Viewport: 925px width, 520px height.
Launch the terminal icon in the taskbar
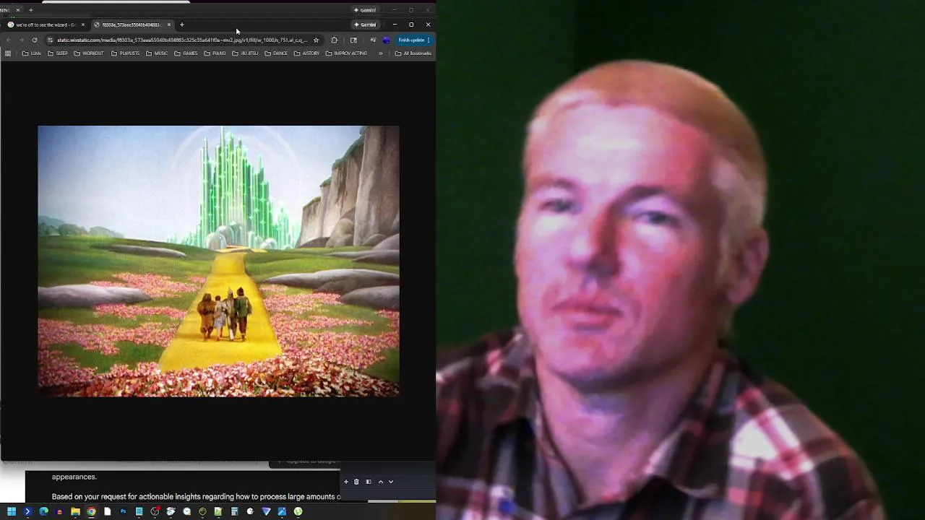click(27, 511)
